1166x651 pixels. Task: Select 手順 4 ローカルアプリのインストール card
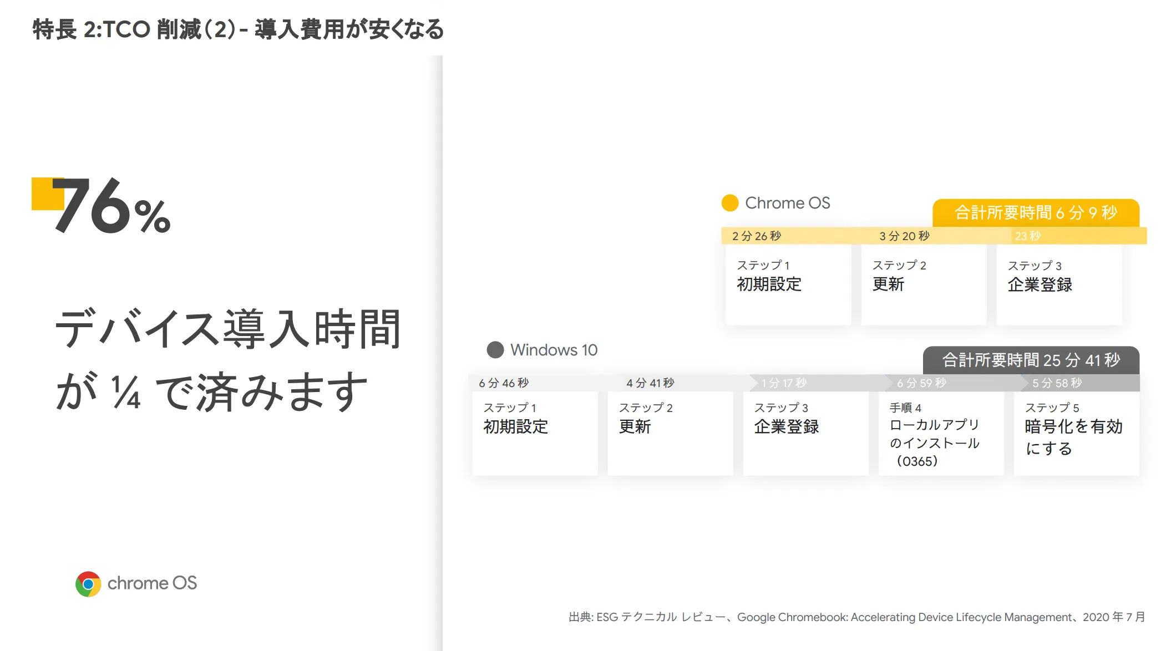[x=941, y=434]
